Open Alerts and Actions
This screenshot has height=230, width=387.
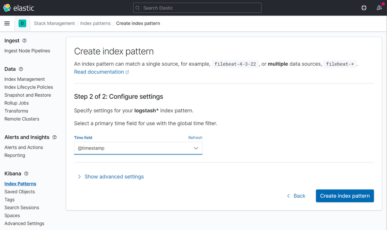click(24, 147)
